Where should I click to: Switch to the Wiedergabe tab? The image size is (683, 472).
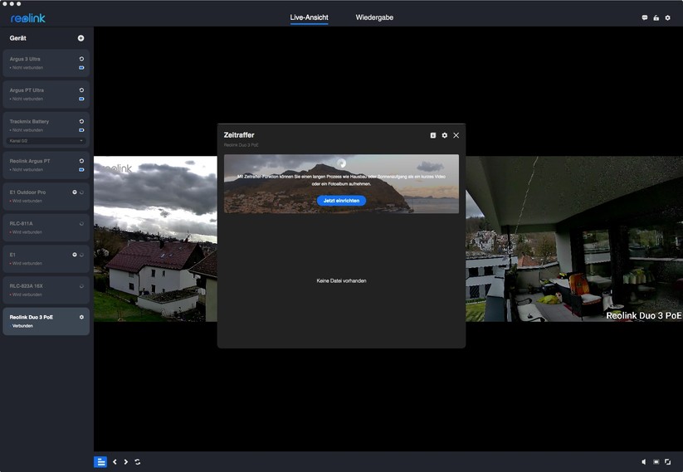(x=374, y=17)
